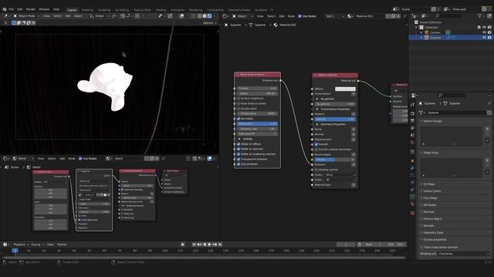This screenshot has height=277, width=494.
Task: Open Winding order Clockwise dropdown
Action: point(464,254)
